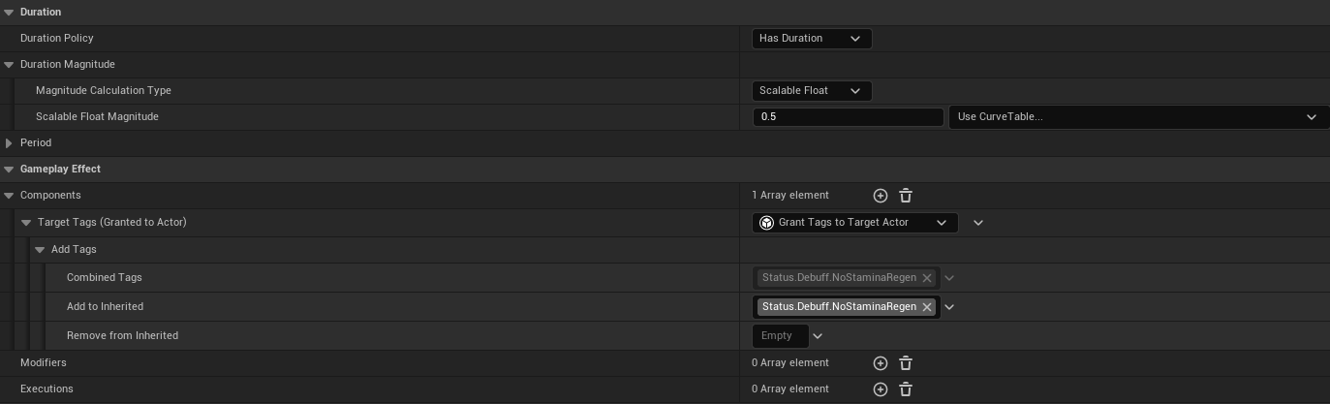The width and height of the screenshot is (1330, 404).
Task: Collapse the Gameplay Effect section
Action: pyautogui.click(x=9, y=170)
